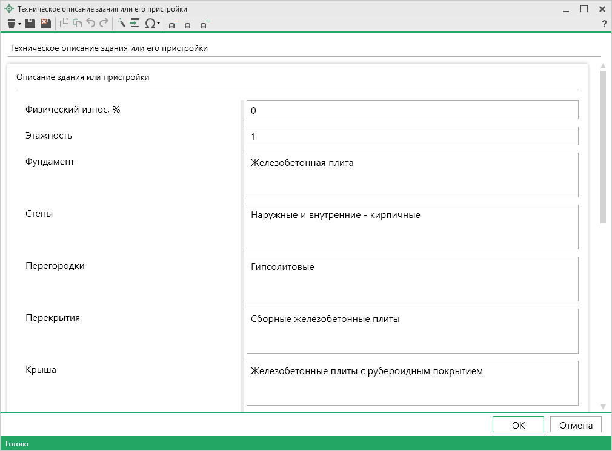Click the trash (clear) toolbar icon
The width and height of the screenshot is (612, 451).
pos(11,24)
